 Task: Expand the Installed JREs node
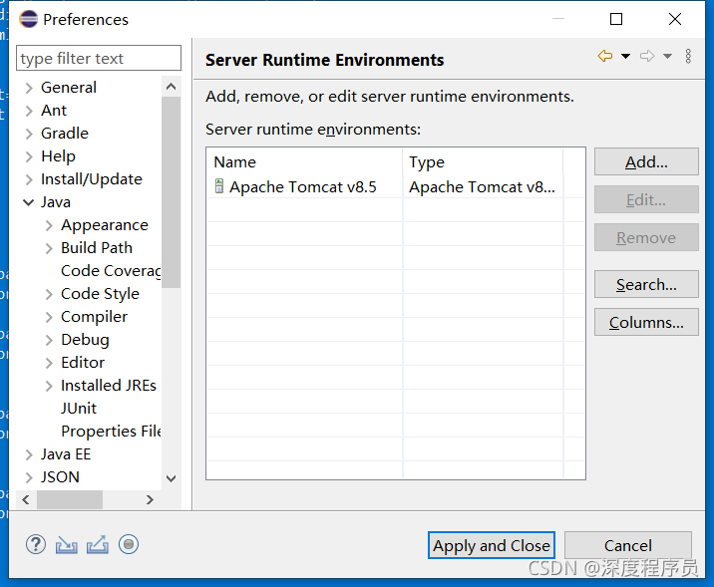(49, 386)
